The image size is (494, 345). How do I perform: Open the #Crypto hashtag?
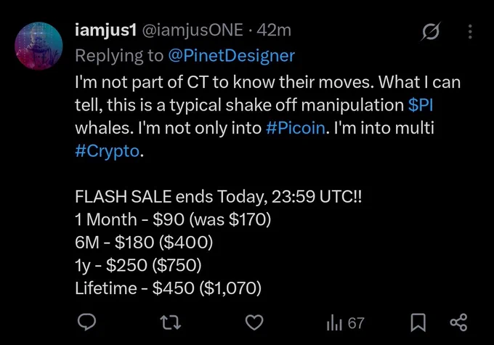coord(108,151)
